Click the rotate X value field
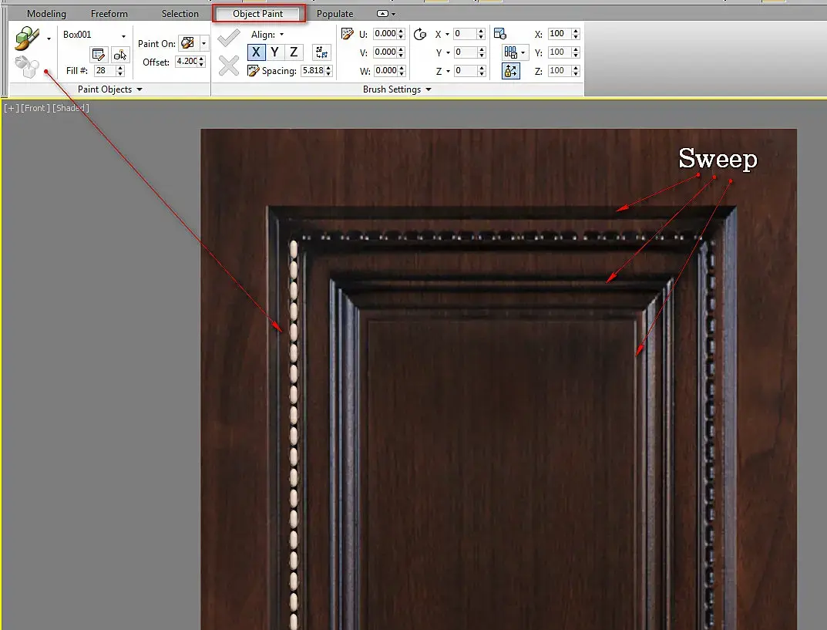 coord(466,34)
